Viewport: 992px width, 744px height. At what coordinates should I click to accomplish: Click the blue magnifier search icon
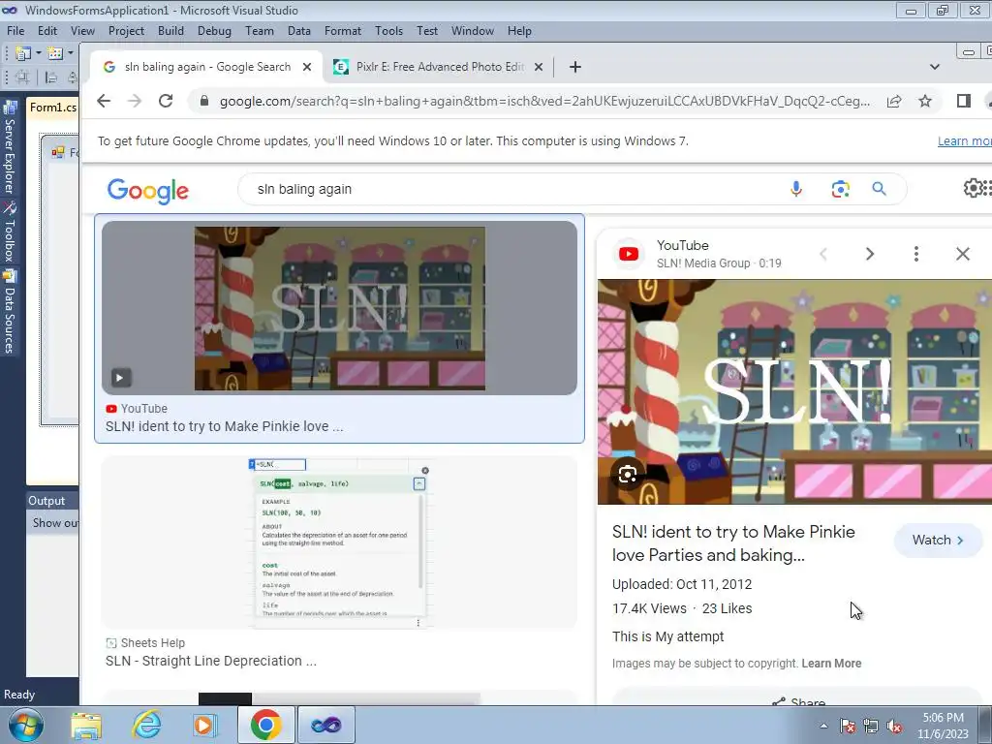coord(879,189)
